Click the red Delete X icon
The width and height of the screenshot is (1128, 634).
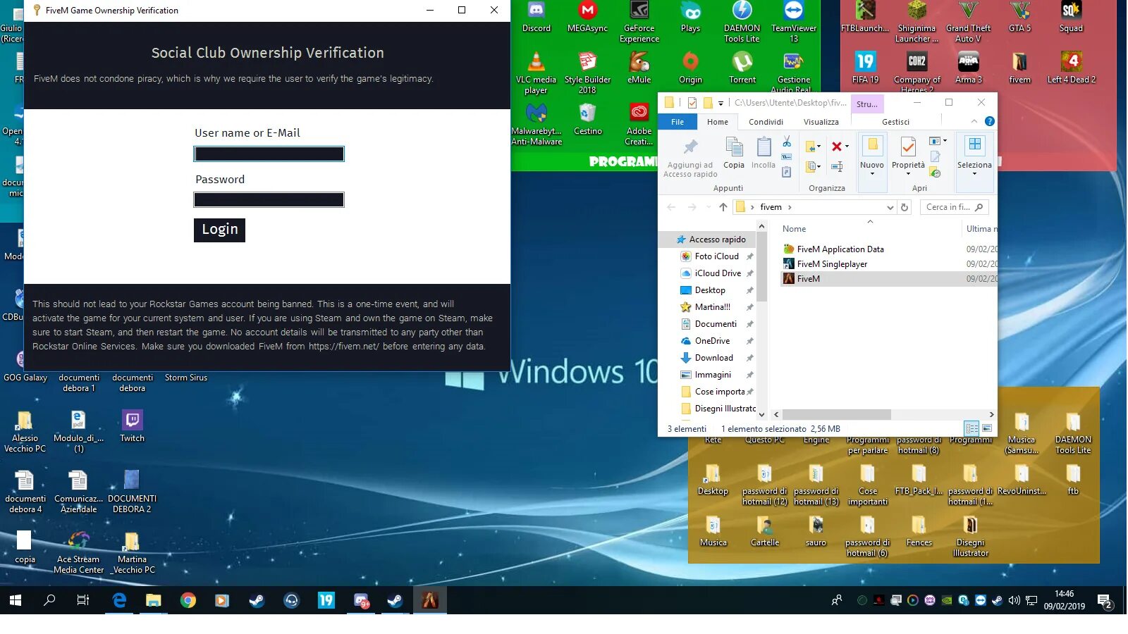pyautogui.click(x=836, y=147)
